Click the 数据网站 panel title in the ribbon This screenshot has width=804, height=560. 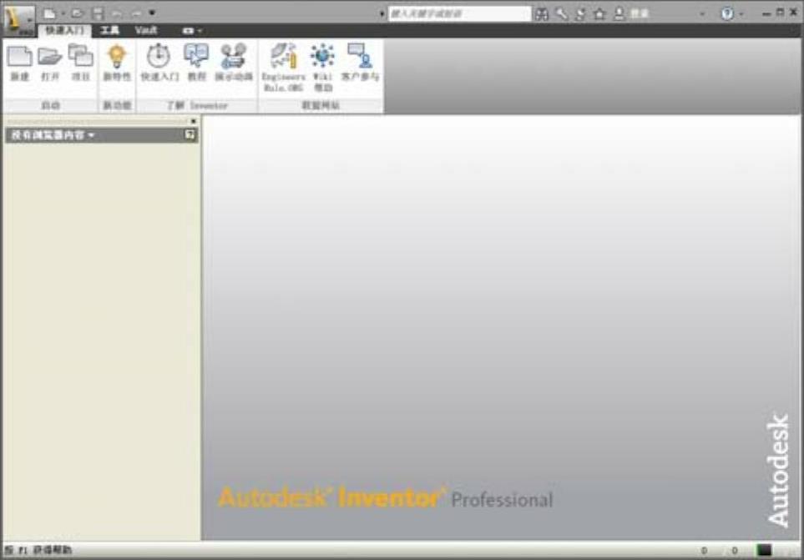(321, 105)
